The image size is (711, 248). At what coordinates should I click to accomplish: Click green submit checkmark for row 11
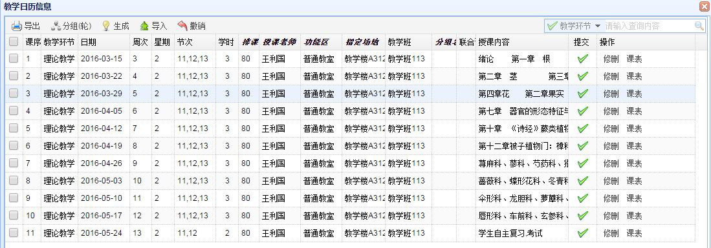pos(583,233)
